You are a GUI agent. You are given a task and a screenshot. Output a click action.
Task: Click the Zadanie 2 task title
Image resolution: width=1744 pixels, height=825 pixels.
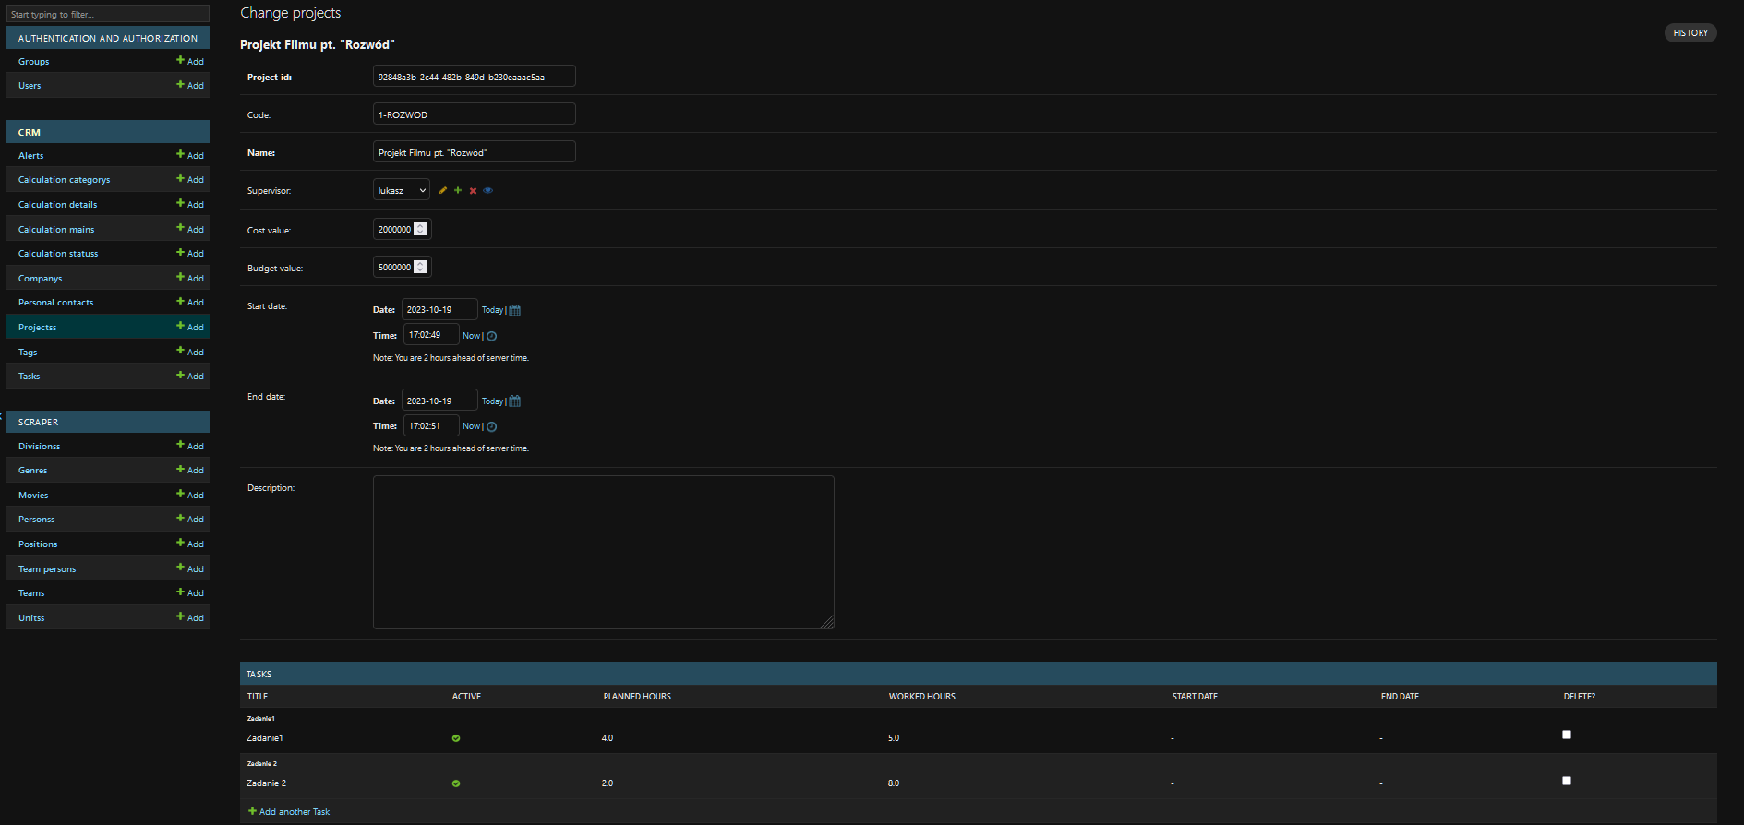267,783
